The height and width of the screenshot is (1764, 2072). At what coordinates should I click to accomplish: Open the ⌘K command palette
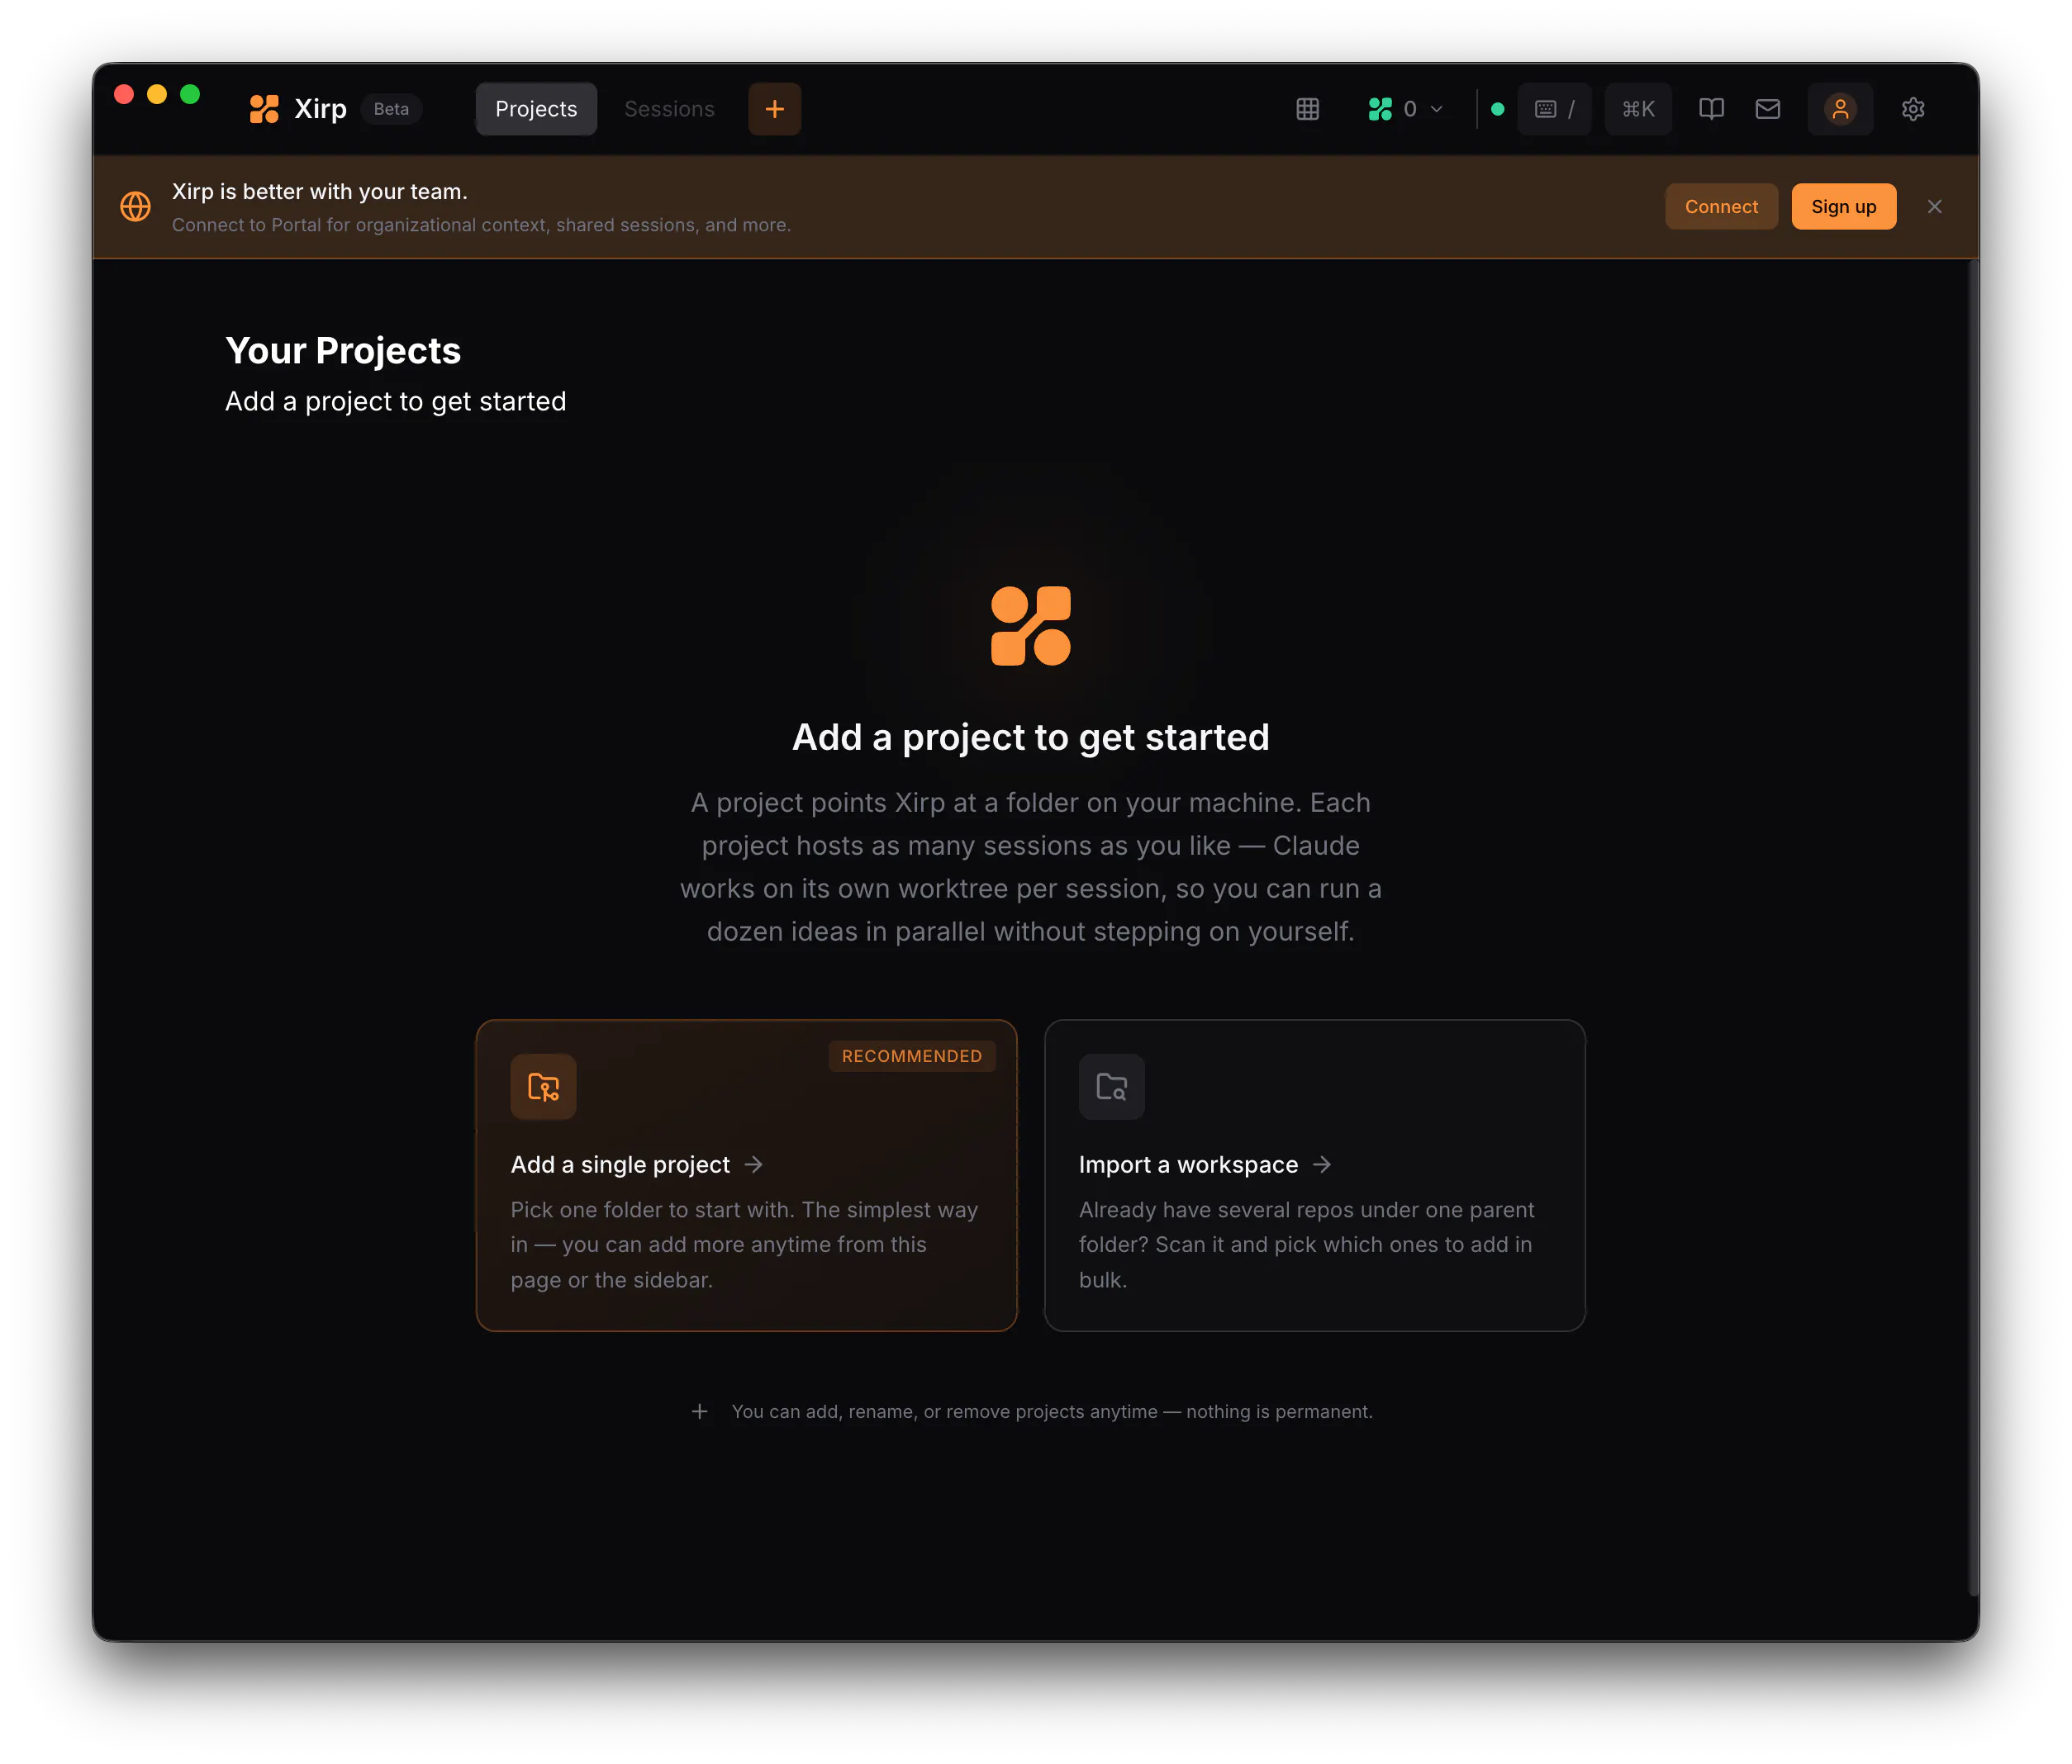coord(1638,109)
